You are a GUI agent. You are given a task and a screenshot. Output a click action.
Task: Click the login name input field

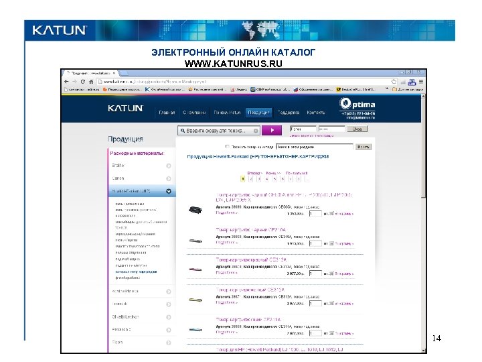(303, 129)
